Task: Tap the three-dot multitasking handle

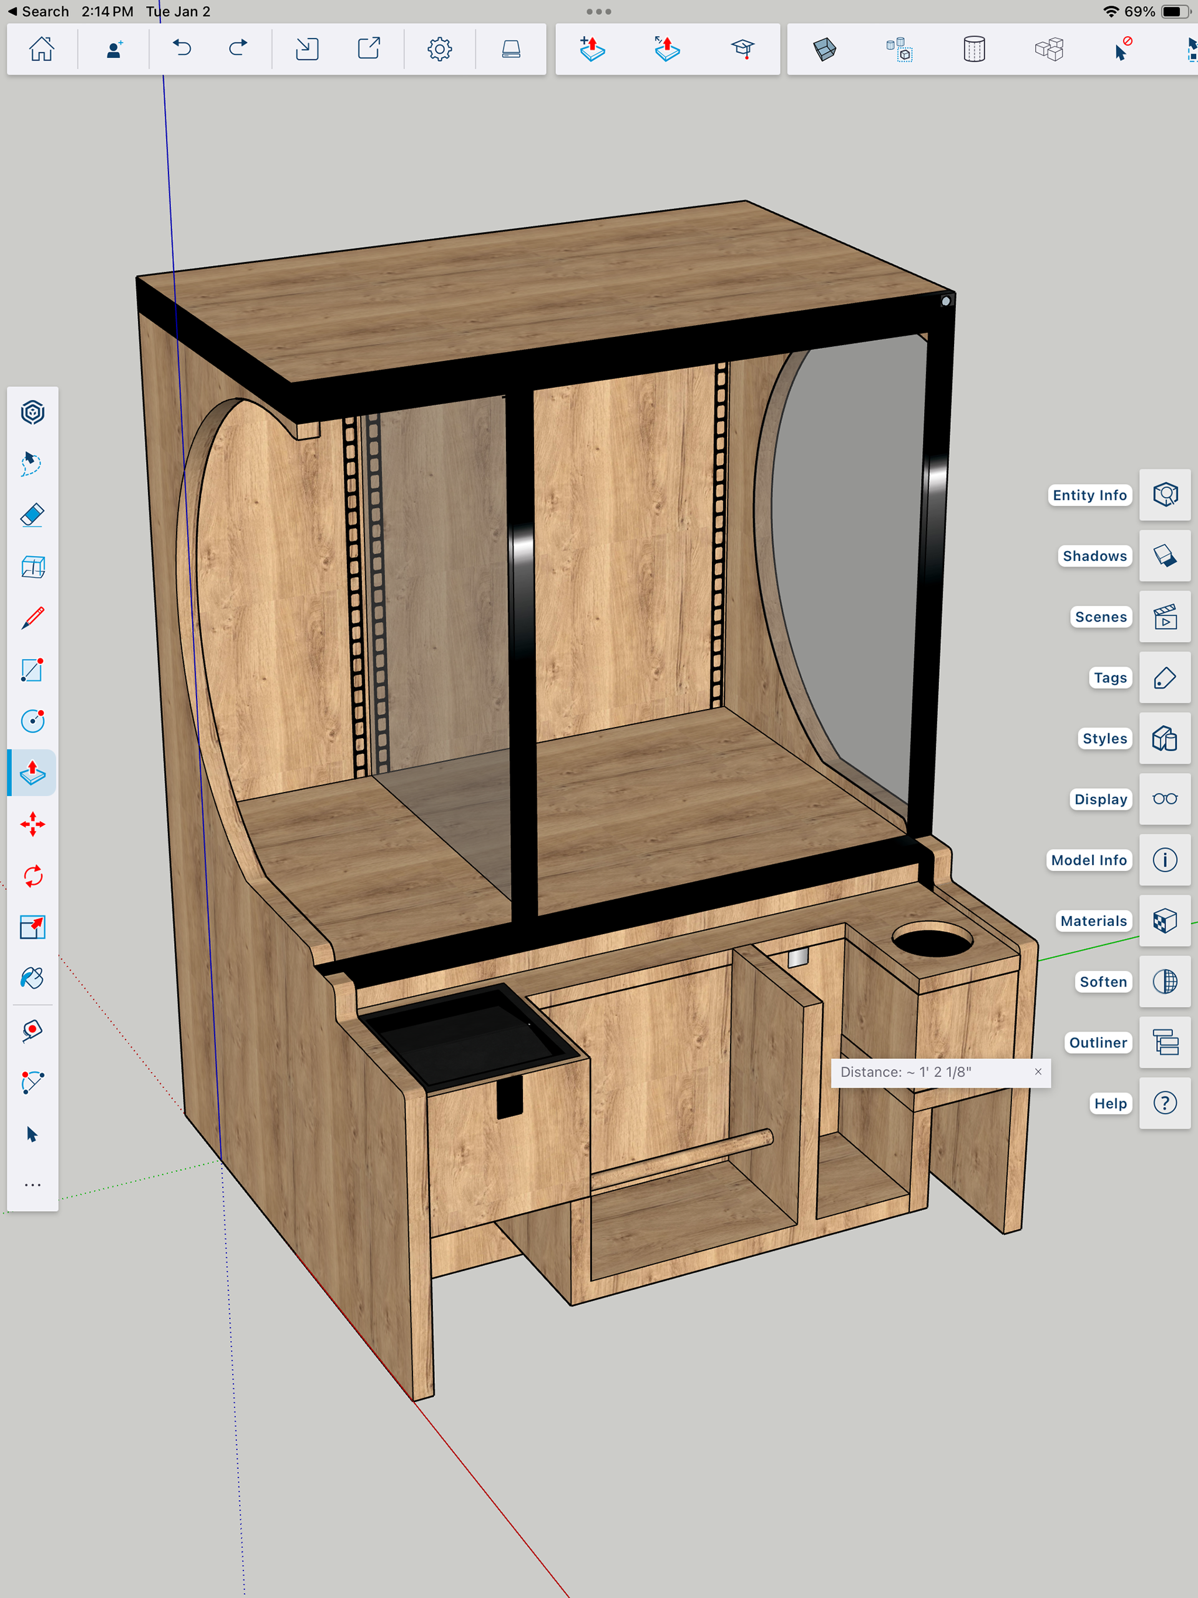Action: coord(598,12)
